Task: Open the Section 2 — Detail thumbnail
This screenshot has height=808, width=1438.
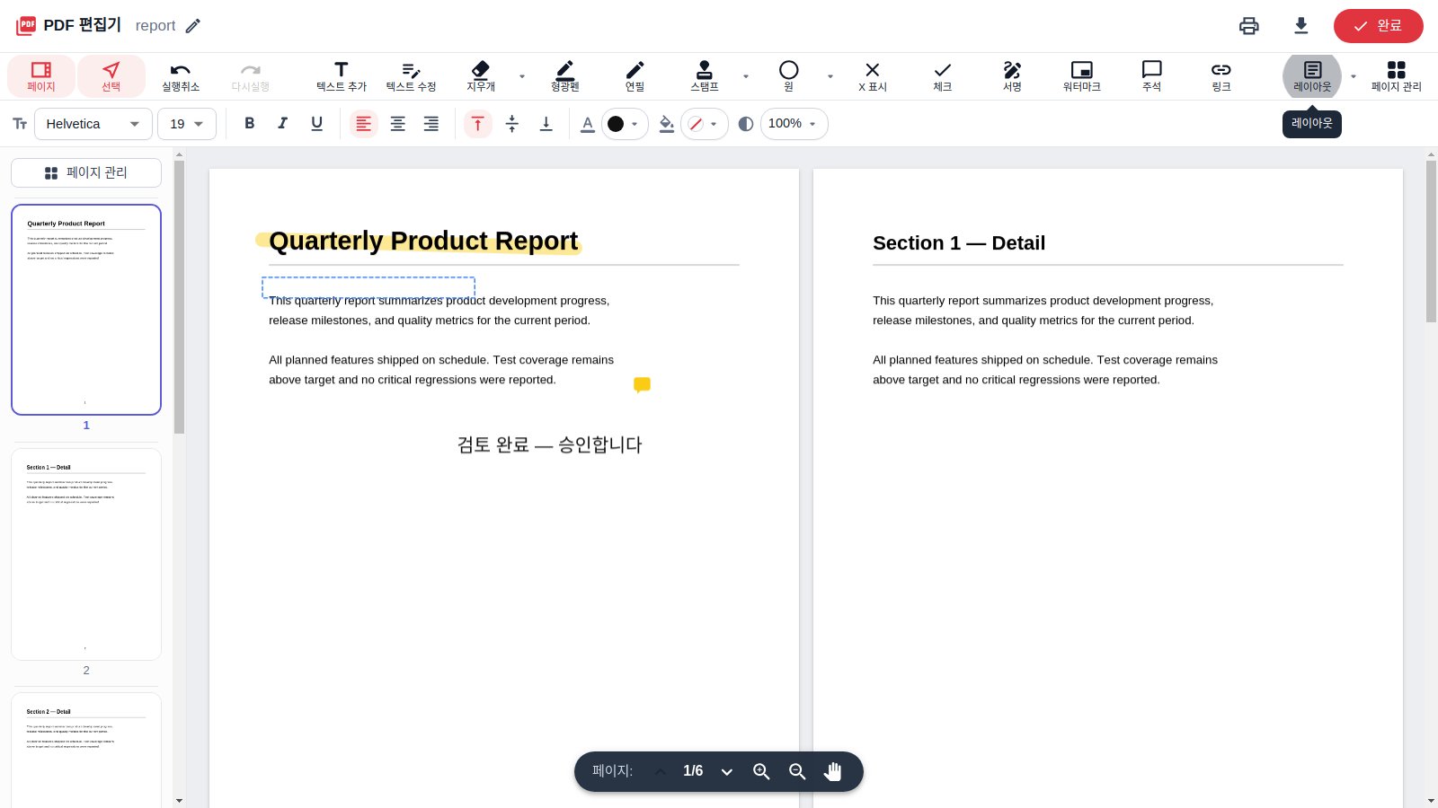Action: (86, 751)
